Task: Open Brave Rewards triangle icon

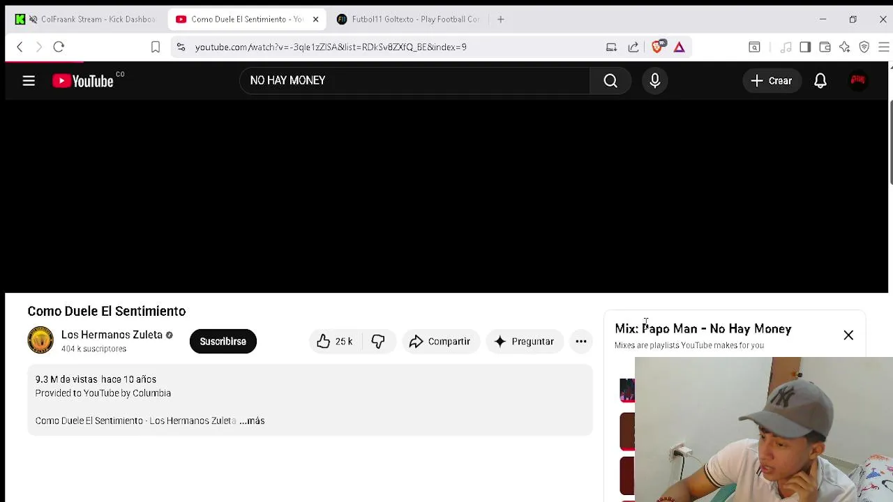Action: (x=679, y=47)
